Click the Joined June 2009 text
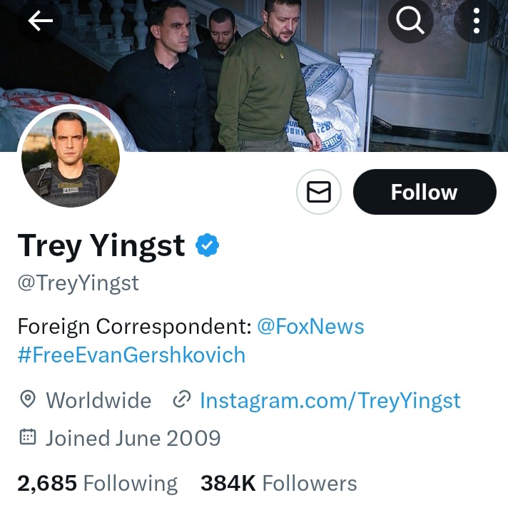The height and width of the screenshot is (508, 508). [x=133, y=438]
